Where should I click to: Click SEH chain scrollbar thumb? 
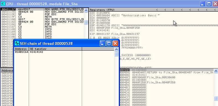[116, 54]
